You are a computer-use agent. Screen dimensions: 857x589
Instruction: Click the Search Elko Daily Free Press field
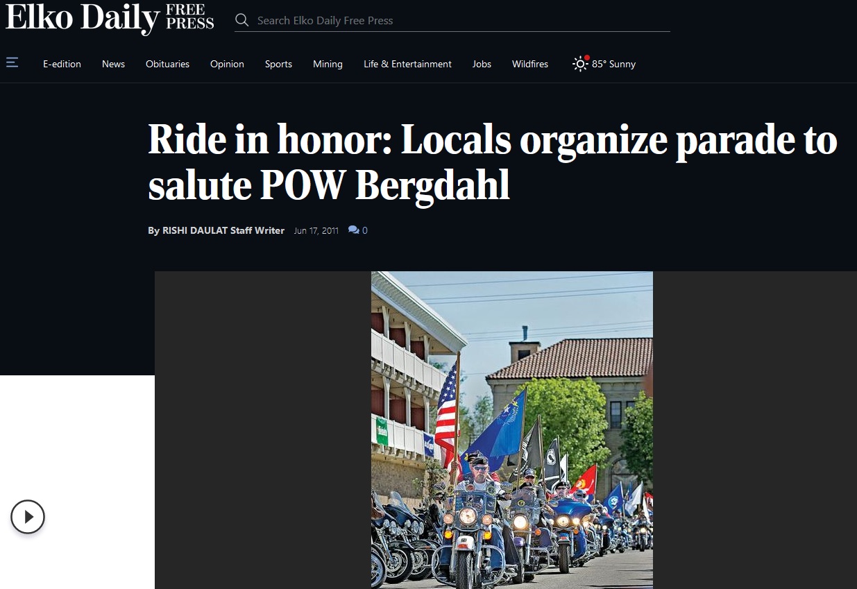point(461,21)
